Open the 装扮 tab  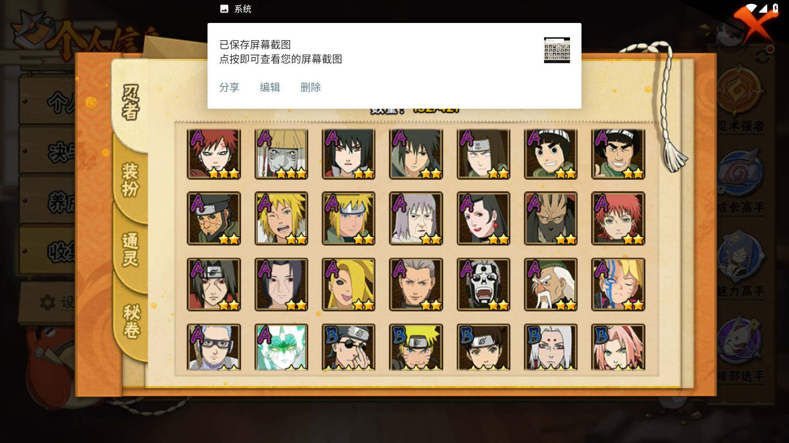coord(131,180)
